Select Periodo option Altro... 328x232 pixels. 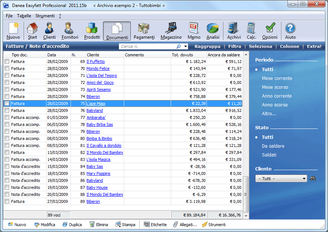point(269,114)
